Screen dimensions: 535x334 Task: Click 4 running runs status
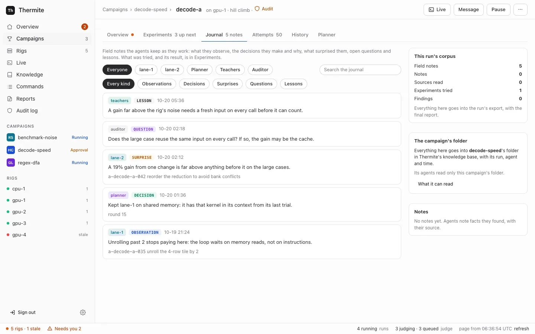pyautogui.click(x=373, y=329)
